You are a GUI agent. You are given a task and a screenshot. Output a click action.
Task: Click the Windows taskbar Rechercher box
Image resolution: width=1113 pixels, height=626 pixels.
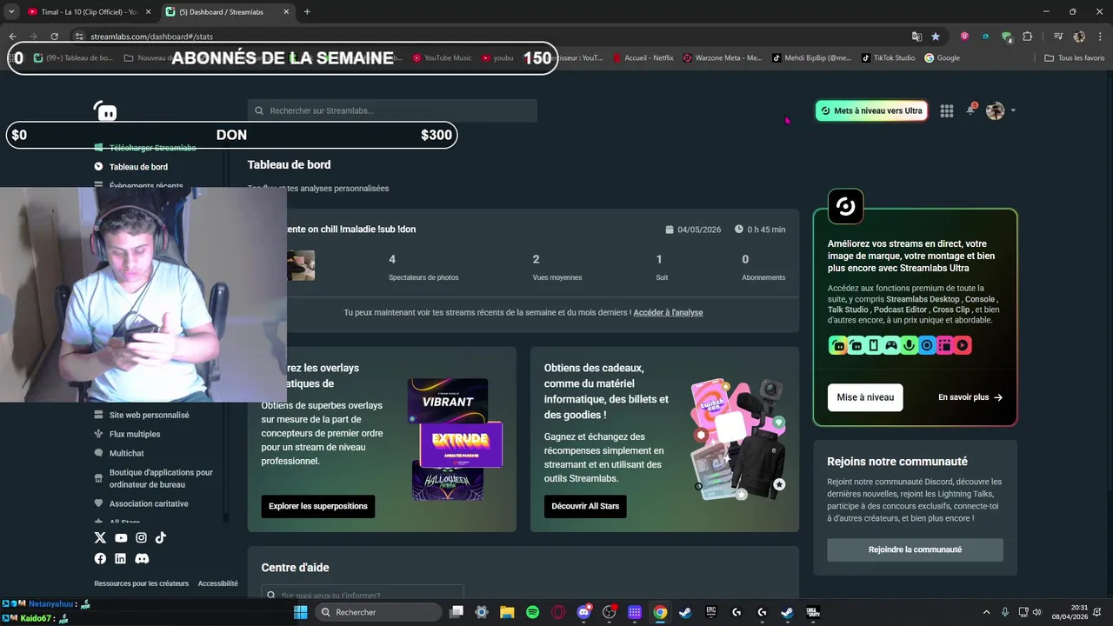point(377,612)
